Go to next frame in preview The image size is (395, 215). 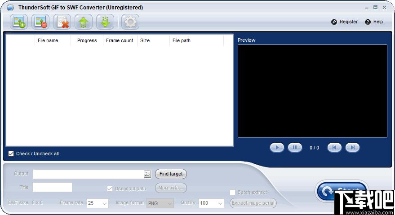(x=352, y=148)
